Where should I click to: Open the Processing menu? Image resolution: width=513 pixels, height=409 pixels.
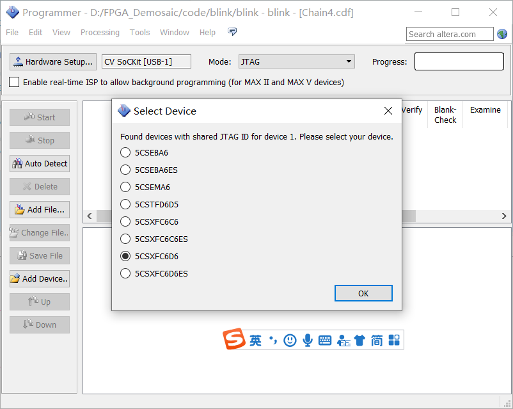point(100,32)
